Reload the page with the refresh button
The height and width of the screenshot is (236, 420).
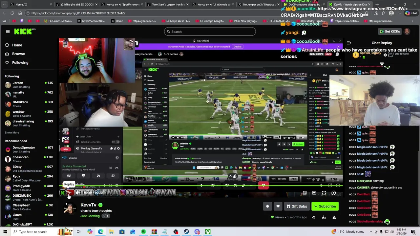point(12,13)
